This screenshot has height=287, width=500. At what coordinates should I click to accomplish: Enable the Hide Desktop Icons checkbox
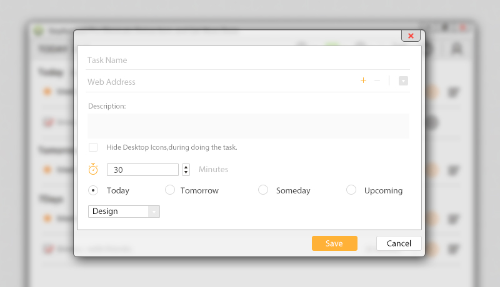pyautogui.click(x=93, y=147)
